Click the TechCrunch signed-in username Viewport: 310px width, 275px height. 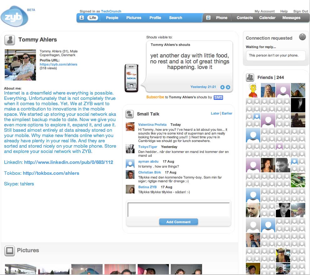tap(111, 11)
